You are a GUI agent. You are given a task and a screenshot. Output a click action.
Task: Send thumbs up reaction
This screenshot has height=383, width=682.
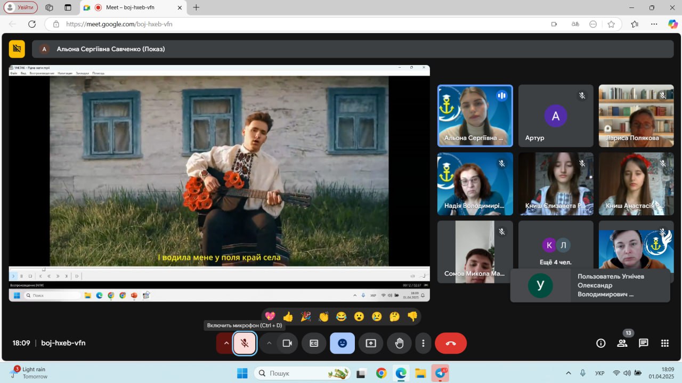[x=288, y=316]
